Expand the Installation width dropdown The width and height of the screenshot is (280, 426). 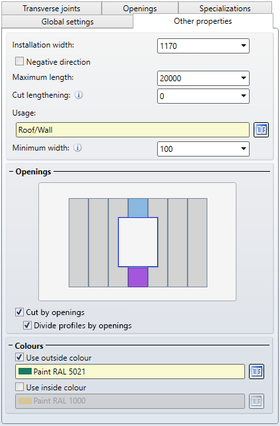243,46
